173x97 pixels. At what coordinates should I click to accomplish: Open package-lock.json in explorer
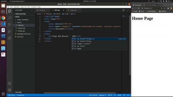(24, 34)
